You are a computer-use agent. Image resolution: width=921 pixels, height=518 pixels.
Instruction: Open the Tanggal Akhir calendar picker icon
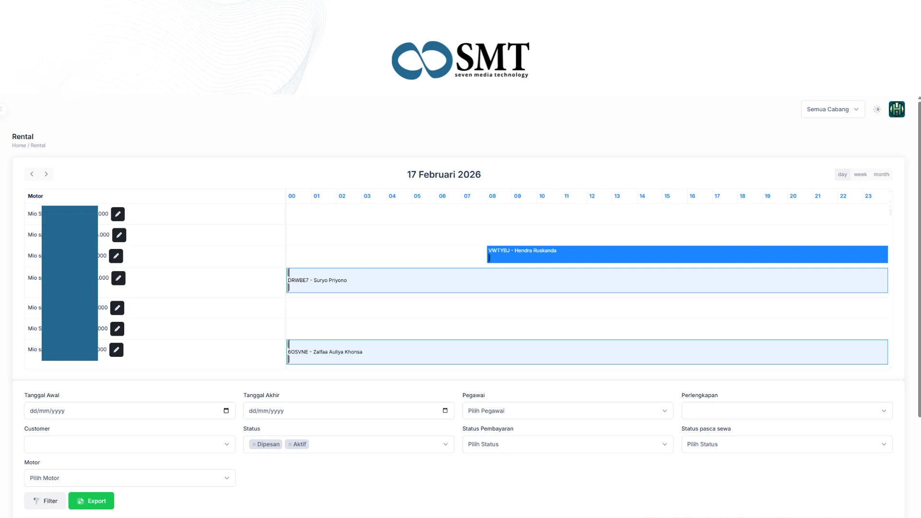[x=445, y=411]
